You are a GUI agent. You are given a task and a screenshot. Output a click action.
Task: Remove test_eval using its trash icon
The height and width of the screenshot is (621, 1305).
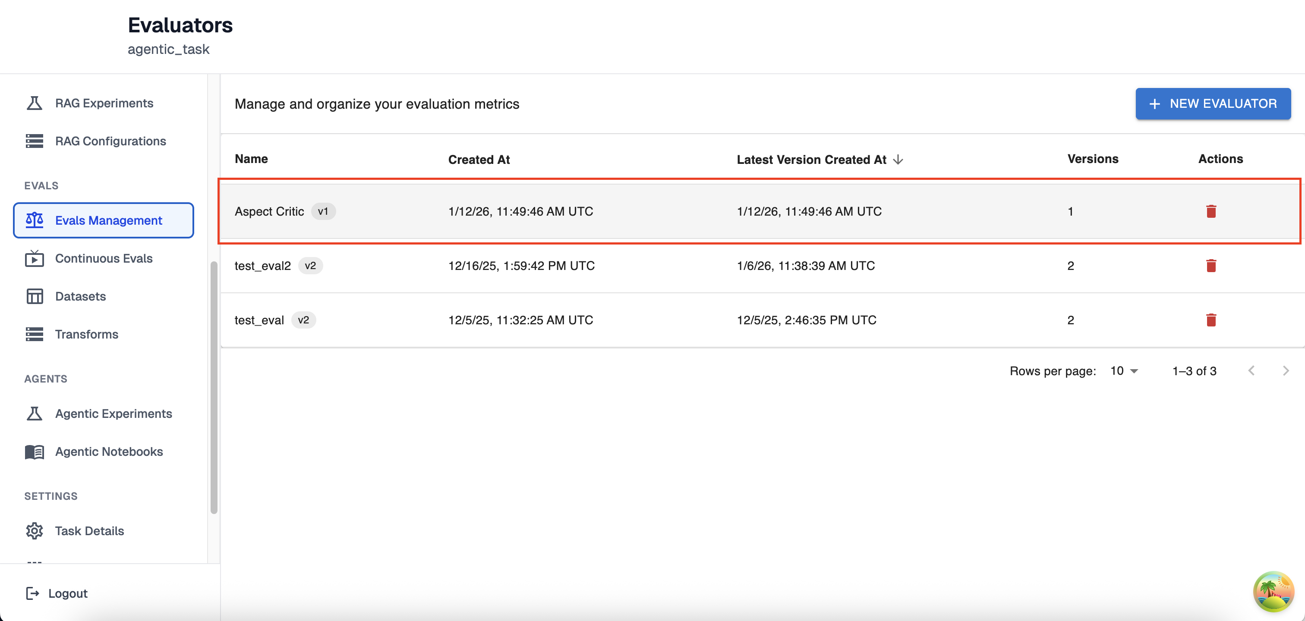pos(1211,320)
